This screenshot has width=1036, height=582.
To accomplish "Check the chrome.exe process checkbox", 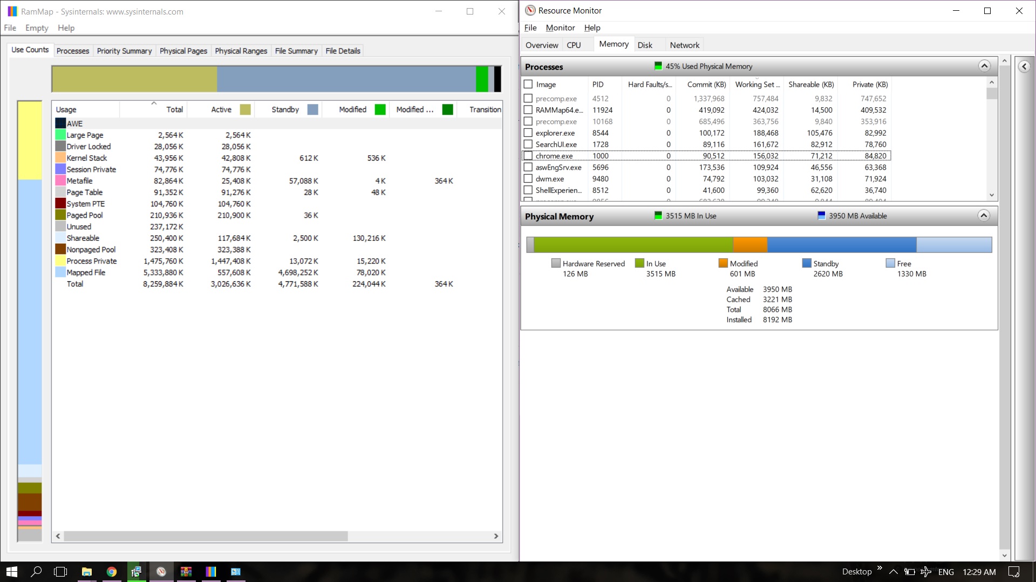I will (528, 156).
